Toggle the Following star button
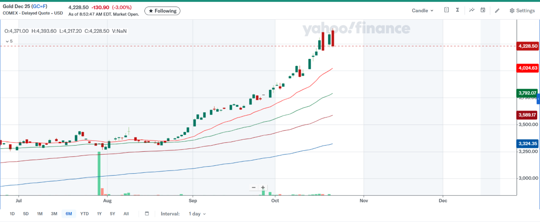 tap(162, 11)
